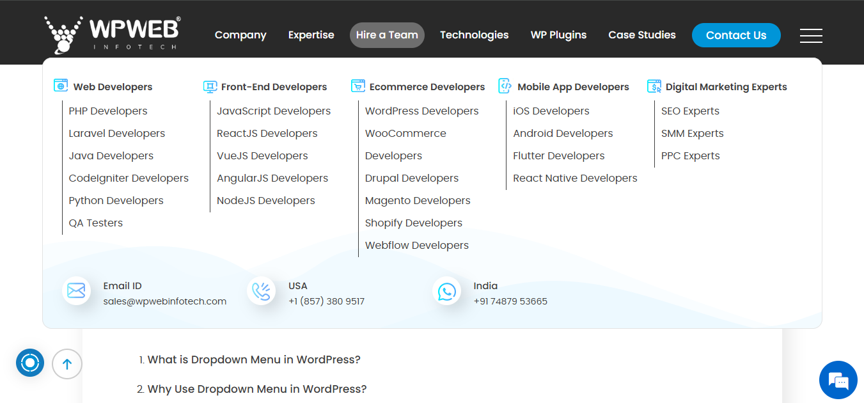864x403 pixels.
Task: Open the AngularJS Developers link
Action: coord(272,178)
